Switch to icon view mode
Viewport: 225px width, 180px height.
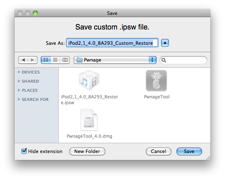(x=46, y=60)
